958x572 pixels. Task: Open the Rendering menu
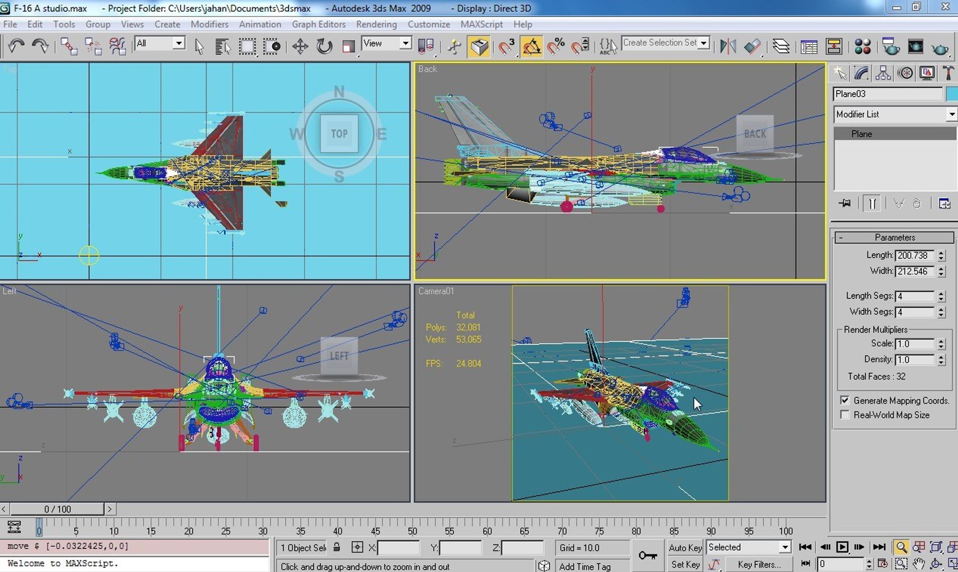tap(376, 24)
